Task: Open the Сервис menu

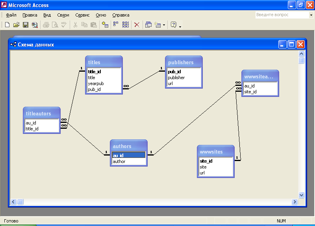Action: [x=82, y=15]
